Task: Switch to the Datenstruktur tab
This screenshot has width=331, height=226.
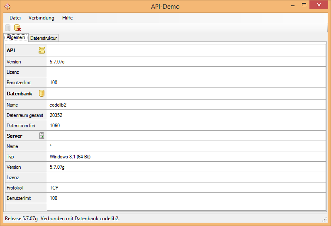Action: [44, 38]
